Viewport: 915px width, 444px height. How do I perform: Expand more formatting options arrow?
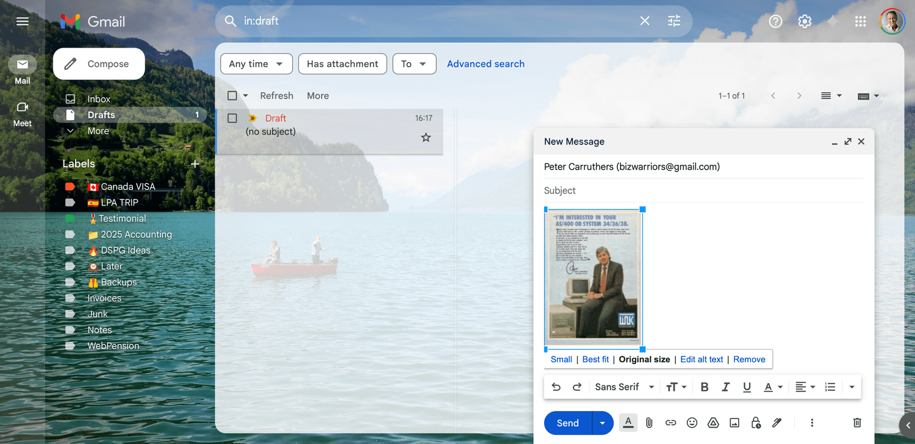(x=852, y=387)
